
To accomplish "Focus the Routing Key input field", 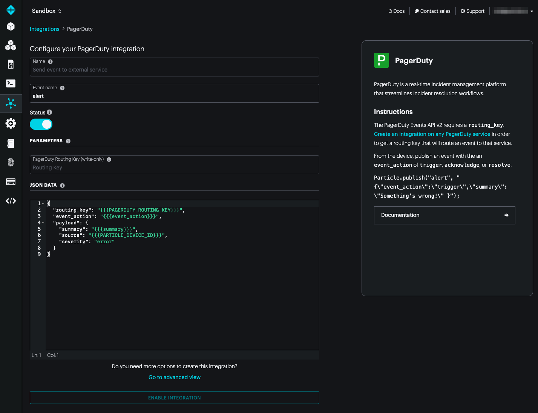I will (x=175, y=165).
